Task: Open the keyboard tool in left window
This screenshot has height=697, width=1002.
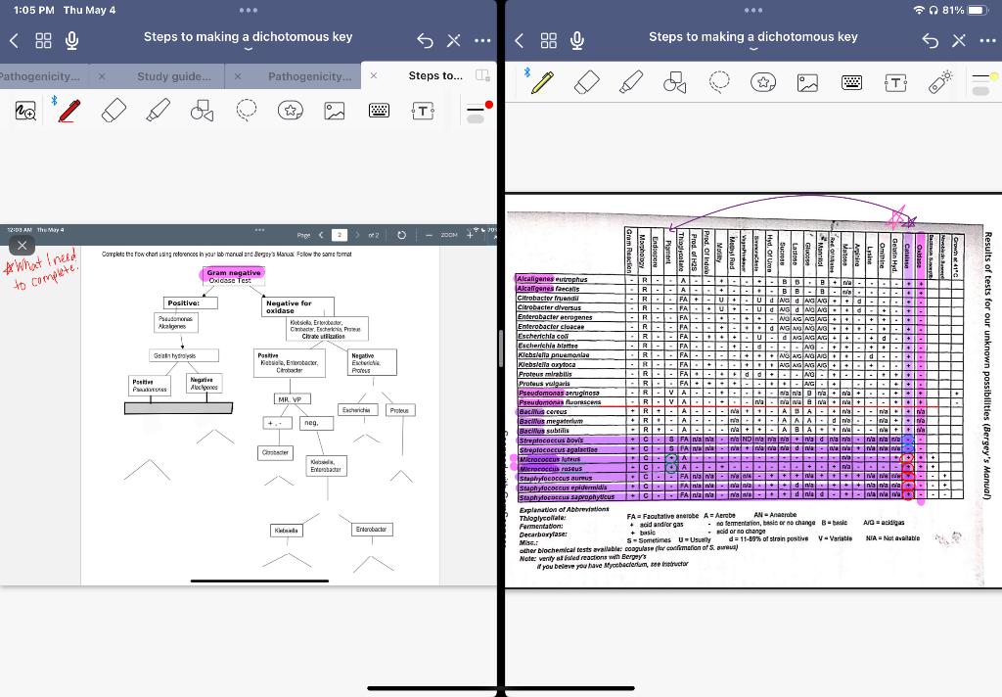Action: click(x=379, y=111)
